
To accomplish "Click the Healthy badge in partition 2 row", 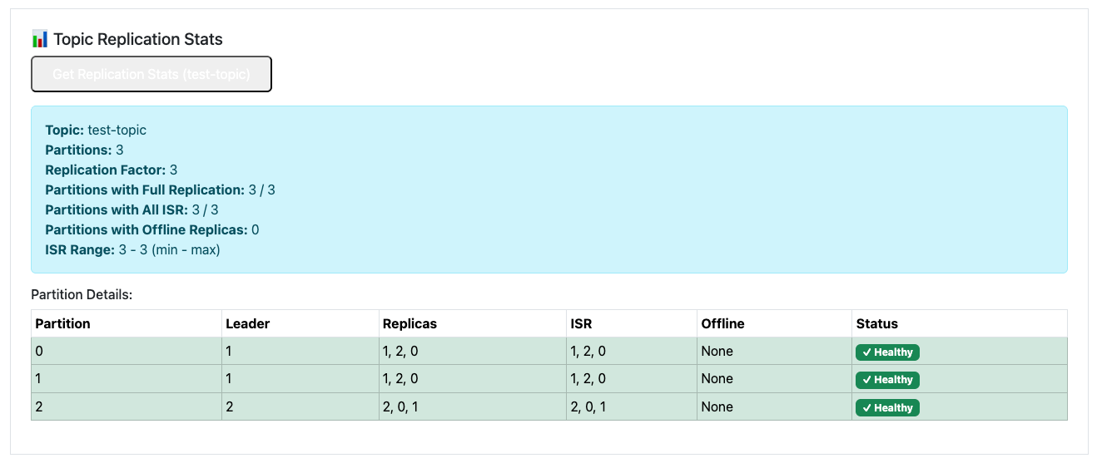I will [x=887, y=408].
